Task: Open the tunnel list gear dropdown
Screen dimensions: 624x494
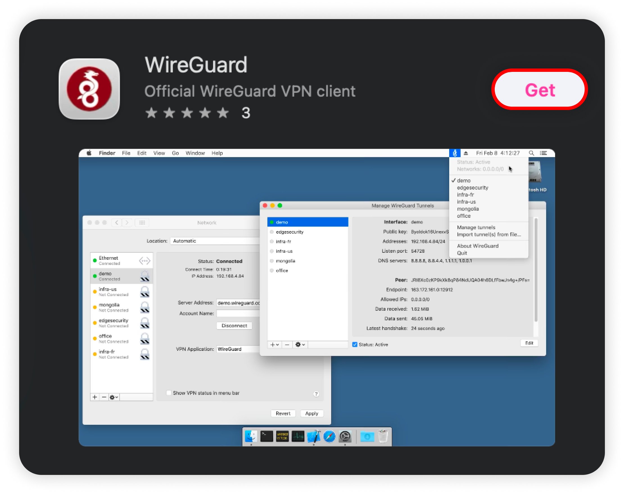Action: [300, 345]
